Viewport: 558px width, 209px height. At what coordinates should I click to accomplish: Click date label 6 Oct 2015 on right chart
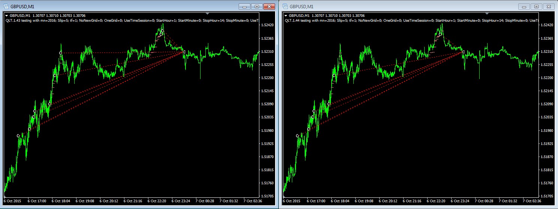coord(292,201)
